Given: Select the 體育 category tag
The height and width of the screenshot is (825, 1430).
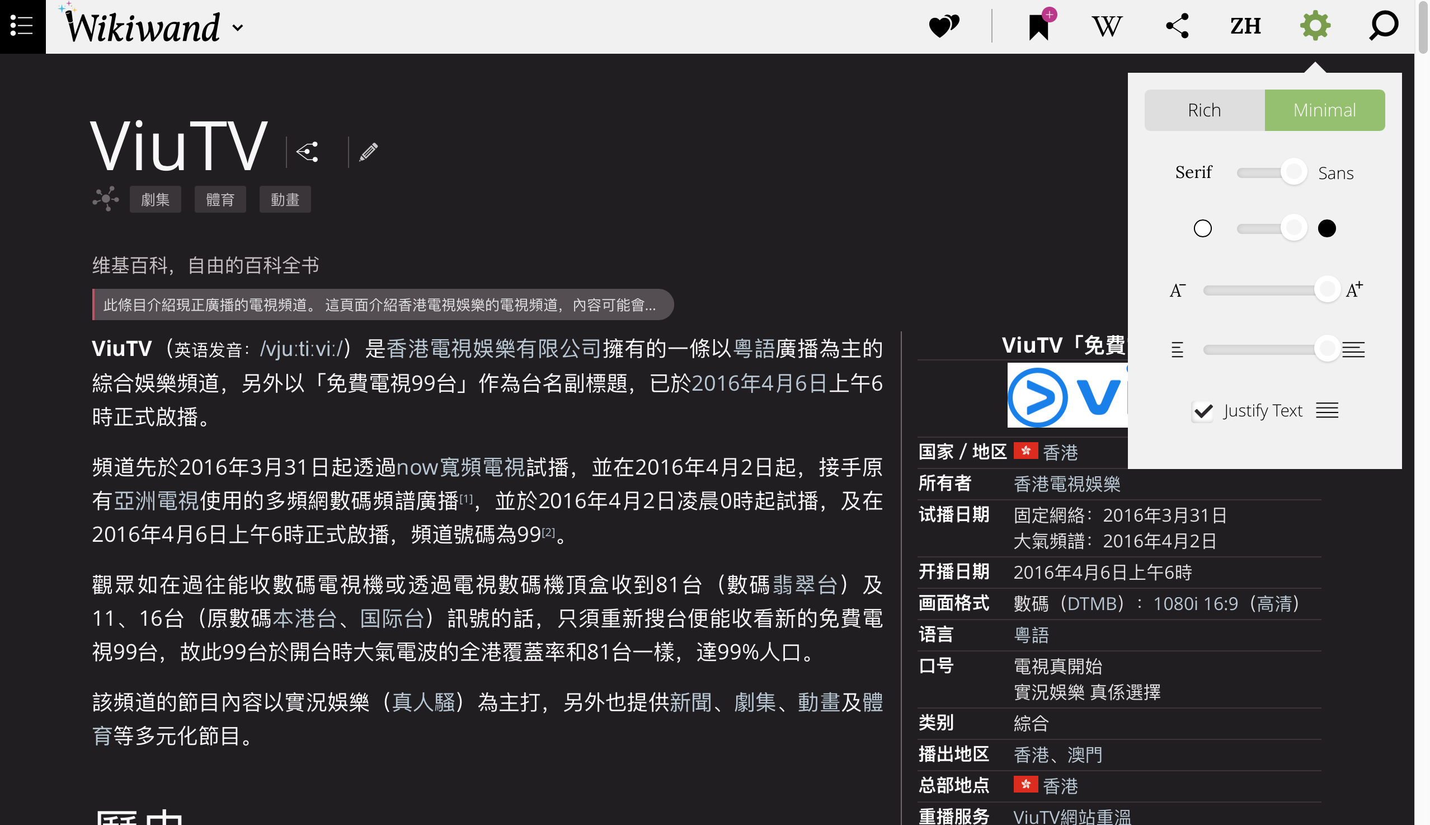Looking at the screenshot, I should 220,199.
